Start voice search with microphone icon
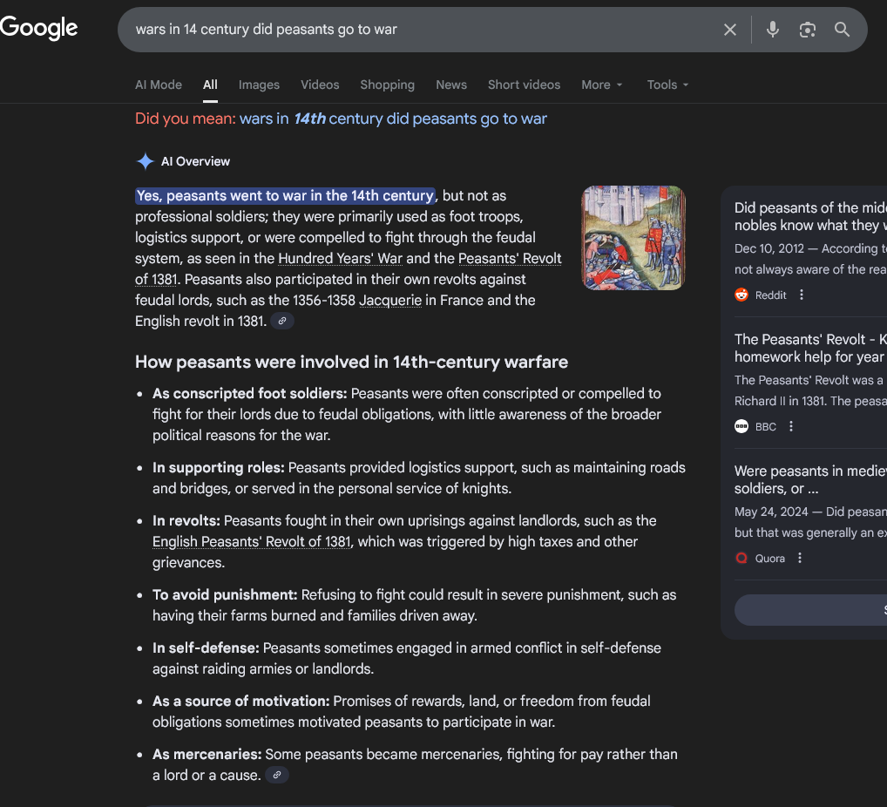 tap(772, 30)
